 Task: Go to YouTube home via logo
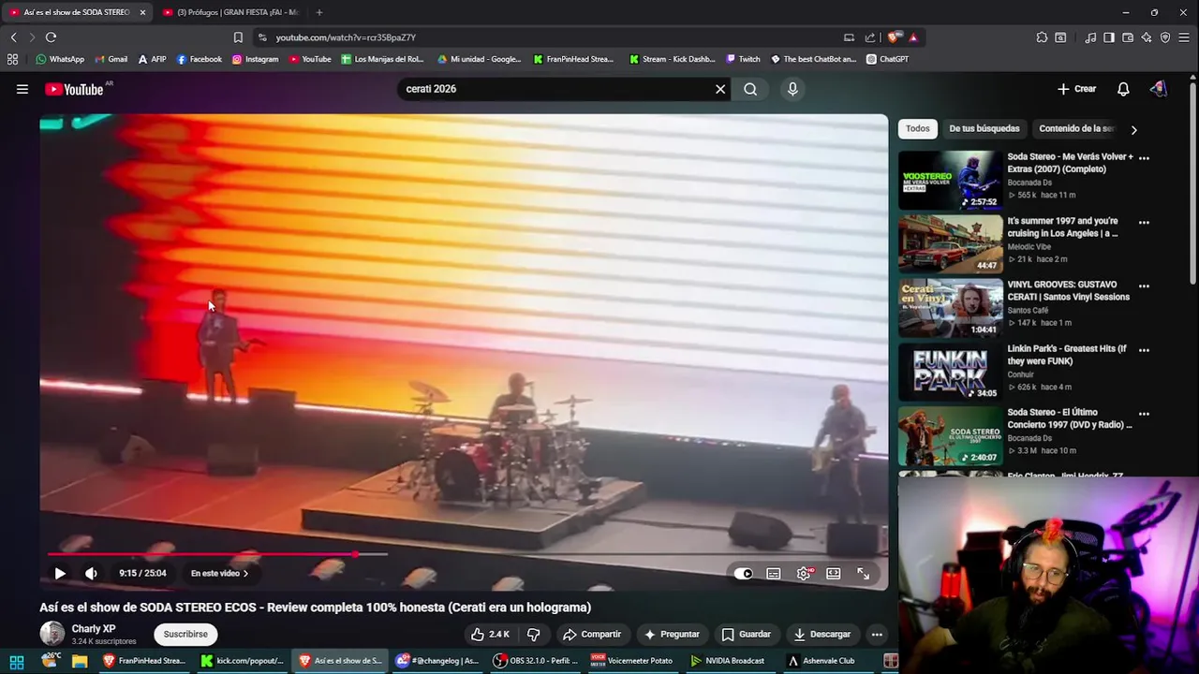[75, 89]
